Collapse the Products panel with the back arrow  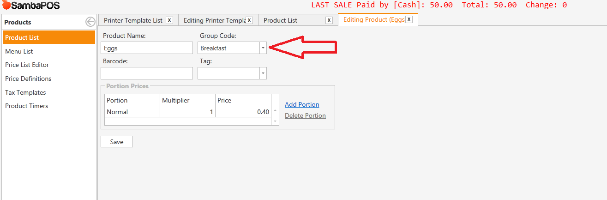(90, 22)
